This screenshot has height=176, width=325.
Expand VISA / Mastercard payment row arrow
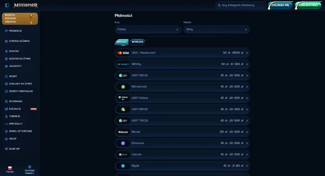click(247, 53)
